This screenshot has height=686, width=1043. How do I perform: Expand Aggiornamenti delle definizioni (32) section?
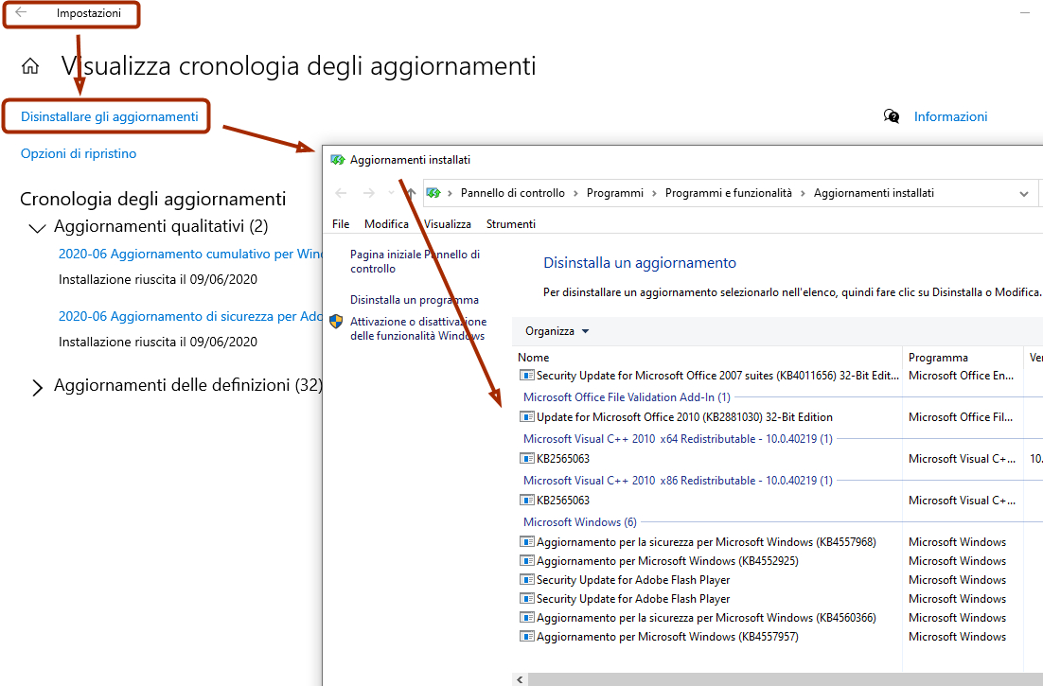[x=38, y=388]
